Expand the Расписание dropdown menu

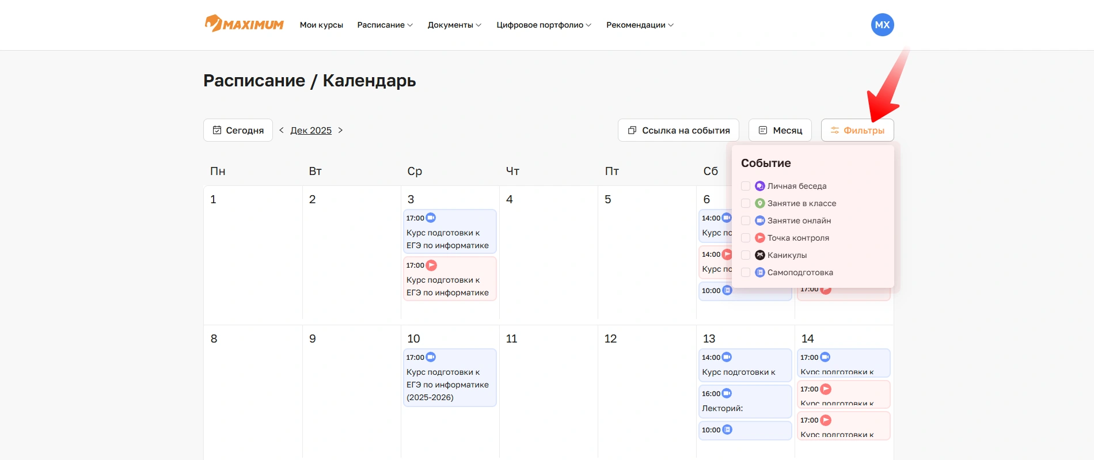coord(385,25)
